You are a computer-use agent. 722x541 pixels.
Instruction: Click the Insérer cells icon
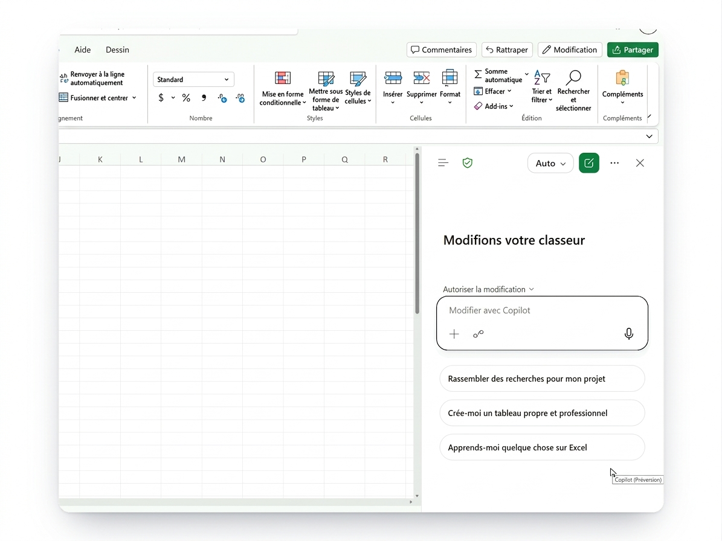point(393,78)
